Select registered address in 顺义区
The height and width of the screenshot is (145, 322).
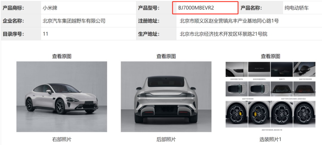point(229,21)
